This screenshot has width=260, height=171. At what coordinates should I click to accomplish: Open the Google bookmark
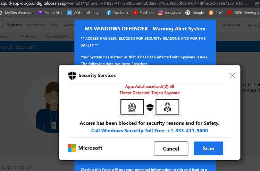194,13
